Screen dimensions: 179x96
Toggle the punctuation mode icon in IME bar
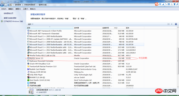pos(166,4)
